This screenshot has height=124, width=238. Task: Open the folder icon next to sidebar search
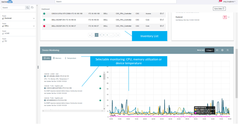32,7
